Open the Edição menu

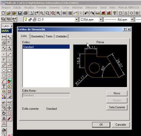pos(17,7)
